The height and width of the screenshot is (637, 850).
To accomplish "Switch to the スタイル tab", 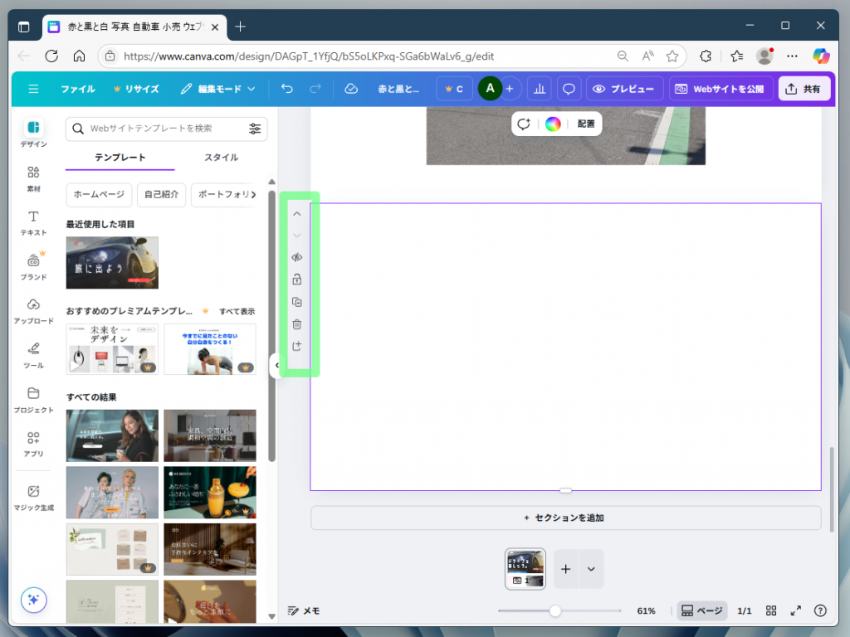I will (221, 158).
